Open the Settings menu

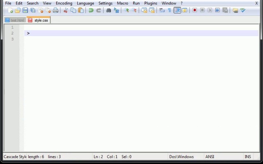coord(105,3)
